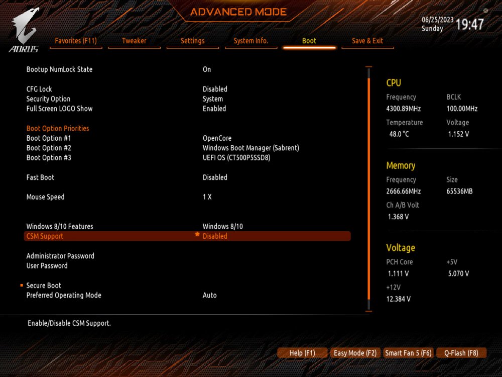The height and width of the screenshot is (377, 502).
Task: Switch to the Tweaker tab
Action: coord(134,41)
